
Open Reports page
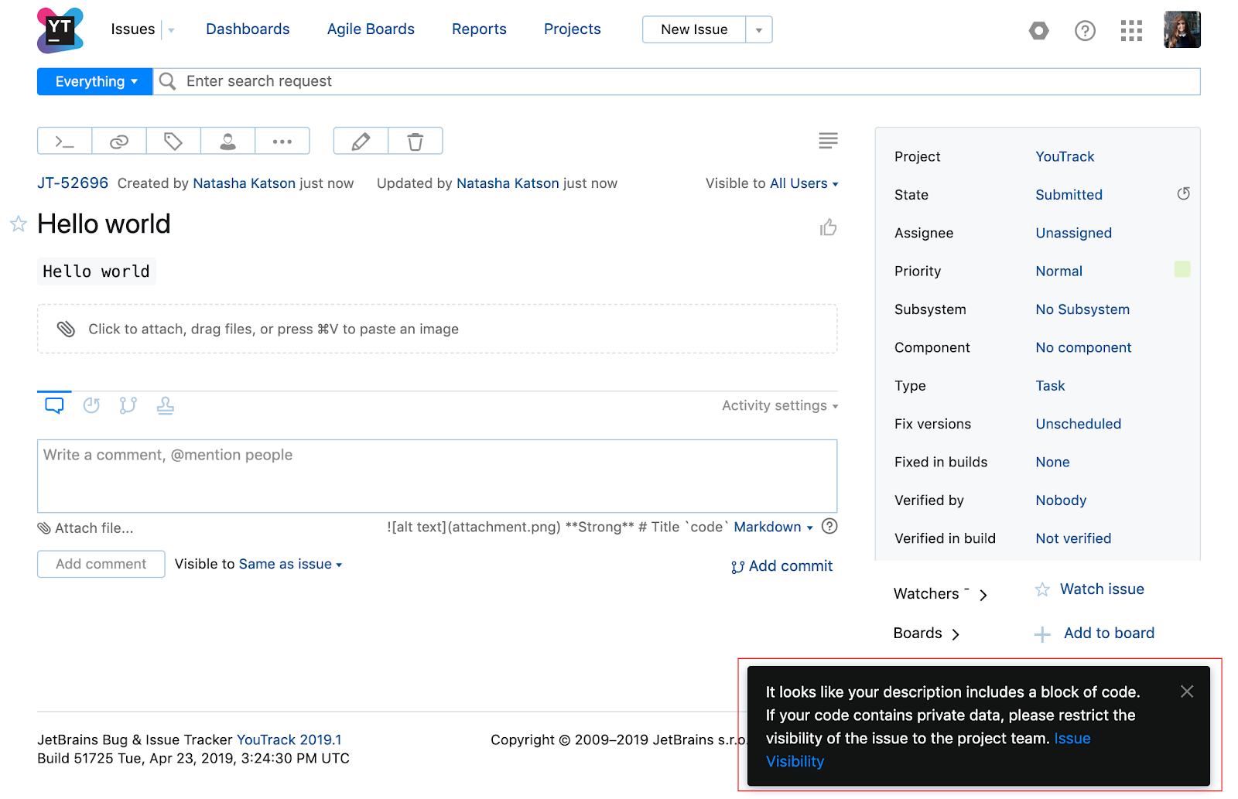[479, 29]
